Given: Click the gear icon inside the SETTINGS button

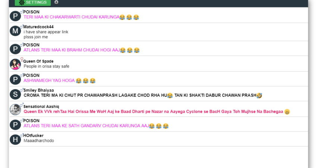Looking at the screenshot, I should tap(22, 3).
